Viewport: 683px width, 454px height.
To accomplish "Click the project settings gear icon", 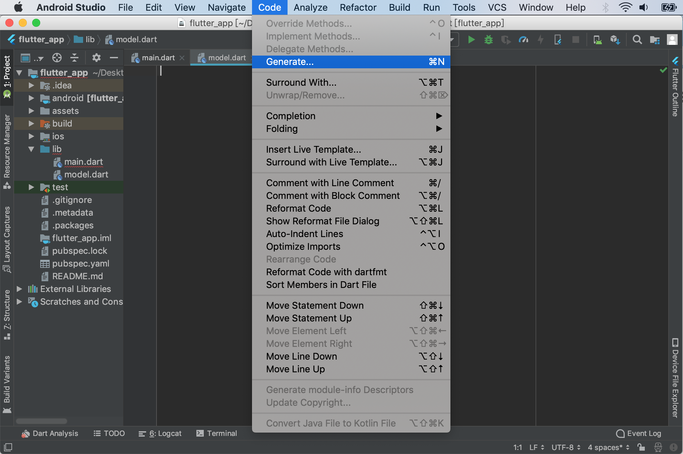I will (96, 58).
